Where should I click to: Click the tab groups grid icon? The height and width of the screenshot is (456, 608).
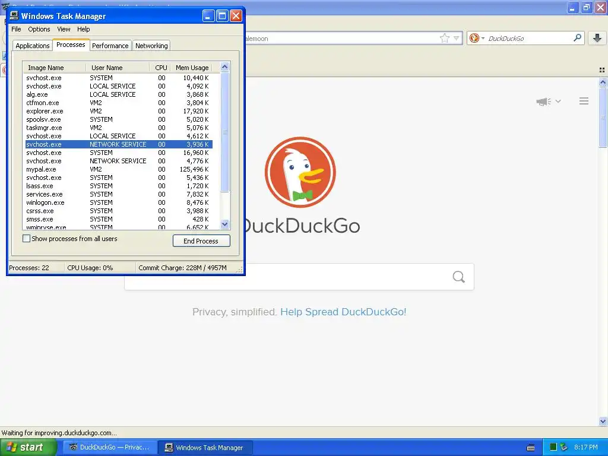[602, 70]
